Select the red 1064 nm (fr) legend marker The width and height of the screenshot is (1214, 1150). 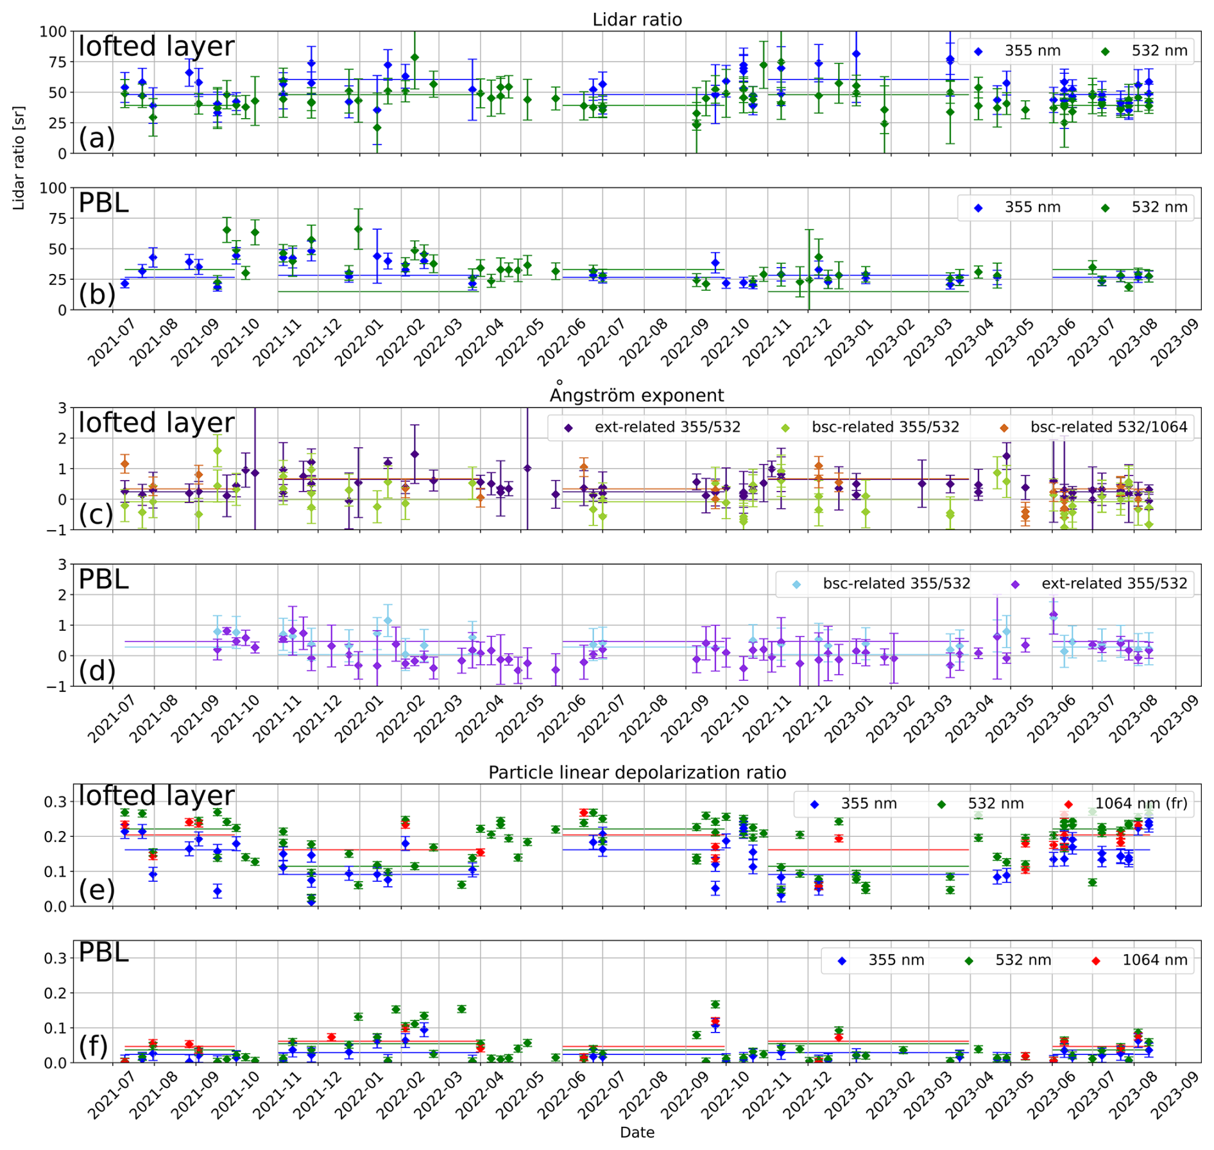pos(1068,804)
